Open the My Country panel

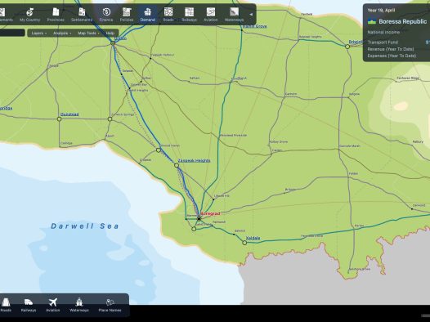[x=29, y=15]
